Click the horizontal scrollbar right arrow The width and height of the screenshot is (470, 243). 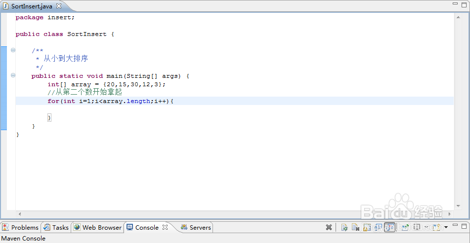pyautogui.click(x=449, y=214)
